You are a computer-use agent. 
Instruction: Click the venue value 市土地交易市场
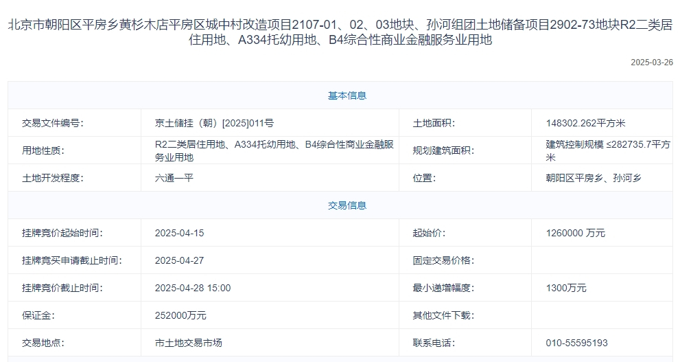(x=188, y=343)
